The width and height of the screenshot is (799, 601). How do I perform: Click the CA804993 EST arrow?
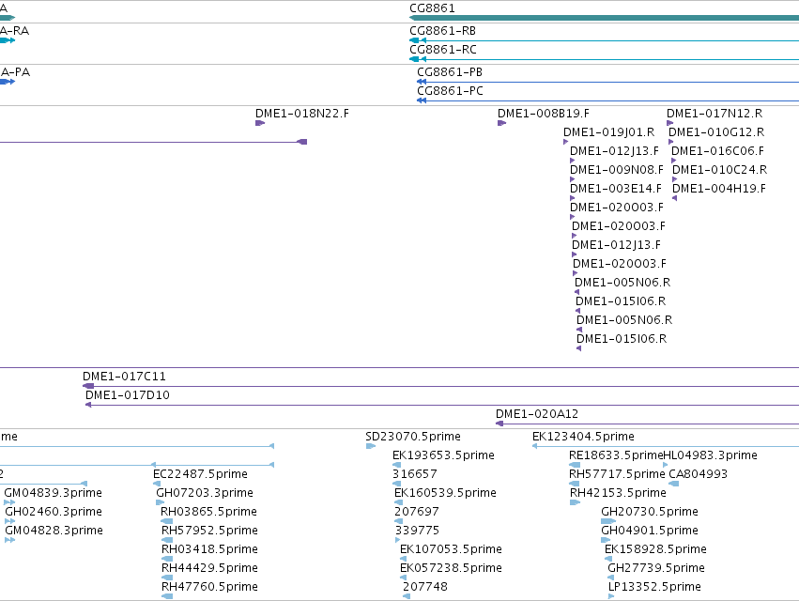click(673, 484)
